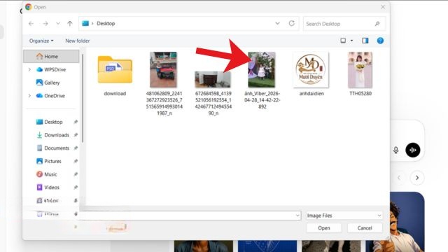This screenshot has height=252, width=448.
Task: Refresh the Desktop folder view
Action: [x=291, y=23]
